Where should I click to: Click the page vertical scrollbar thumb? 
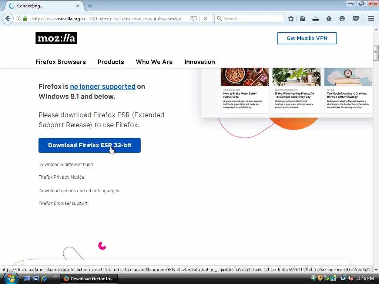click(376, 53)
